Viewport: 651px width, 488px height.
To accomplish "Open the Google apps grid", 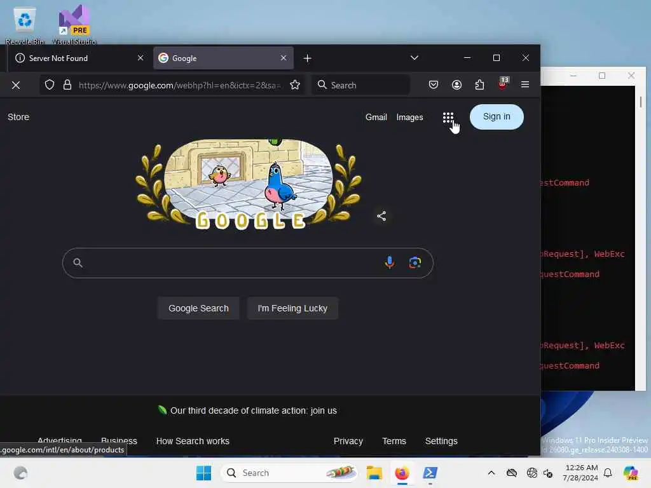I will (448, 118).
